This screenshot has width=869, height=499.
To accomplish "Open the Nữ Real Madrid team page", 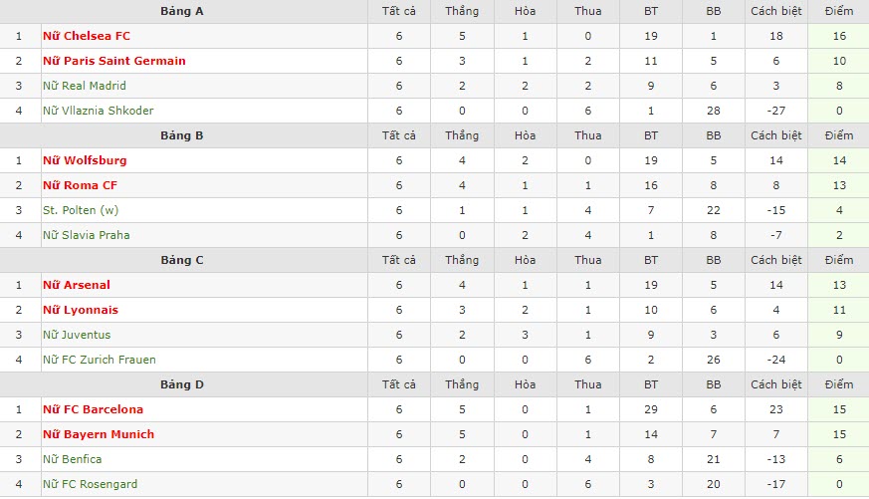I will click(x=84, y=86).
